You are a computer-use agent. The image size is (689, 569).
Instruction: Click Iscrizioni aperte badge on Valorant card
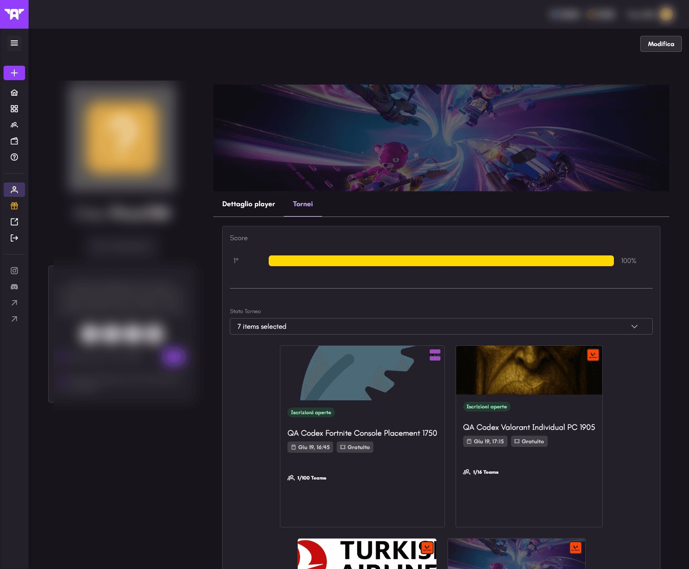(x=486, y=407)
